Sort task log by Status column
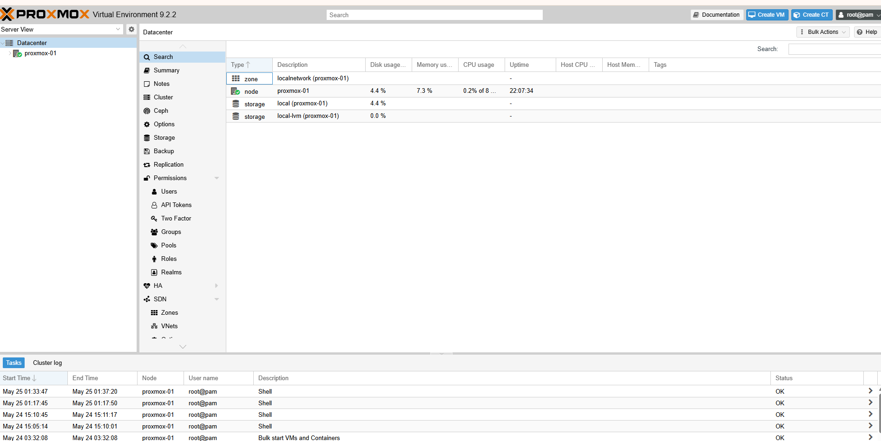Image resolution: width=881 pixels, height=441 pixels. (x=817, y=378)
